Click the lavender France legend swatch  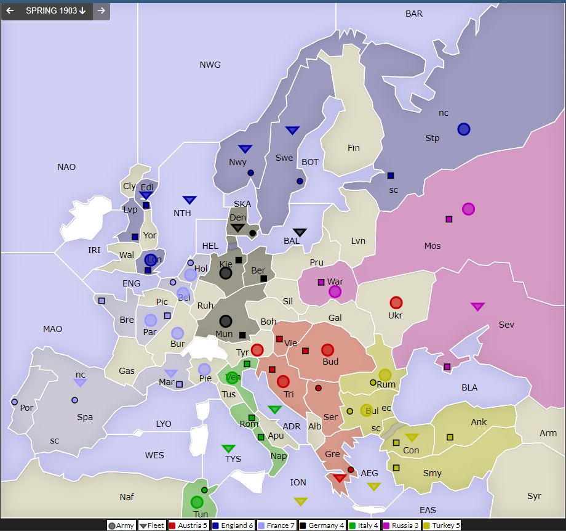(261, 525)
